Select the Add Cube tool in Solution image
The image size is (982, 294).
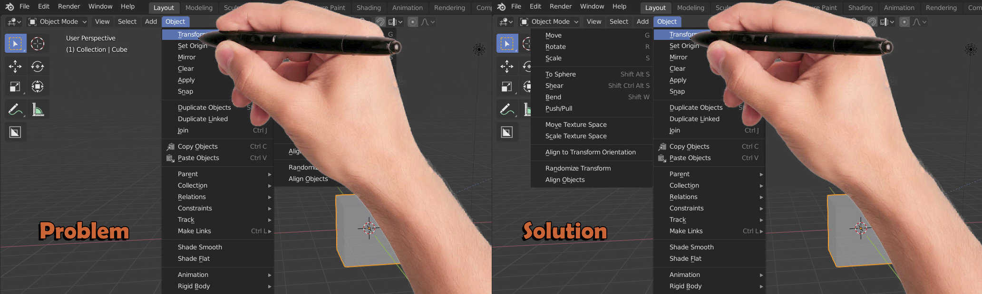(x=507, y=132)
